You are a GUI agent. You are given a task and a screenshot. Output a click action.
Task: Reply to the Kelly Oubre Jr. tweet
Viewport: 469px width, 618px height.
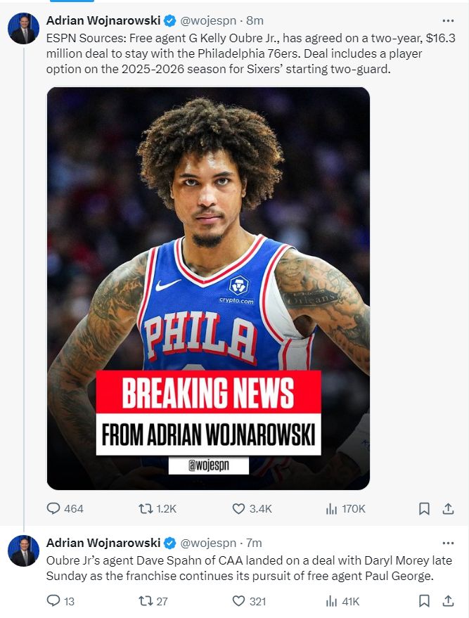click(x=54, y=508)
